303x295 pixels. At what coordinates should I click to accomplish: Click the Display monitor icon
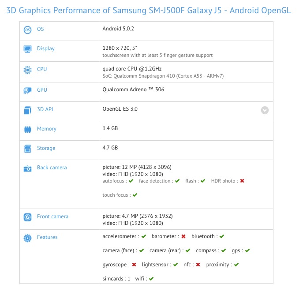tap(27, 49)
